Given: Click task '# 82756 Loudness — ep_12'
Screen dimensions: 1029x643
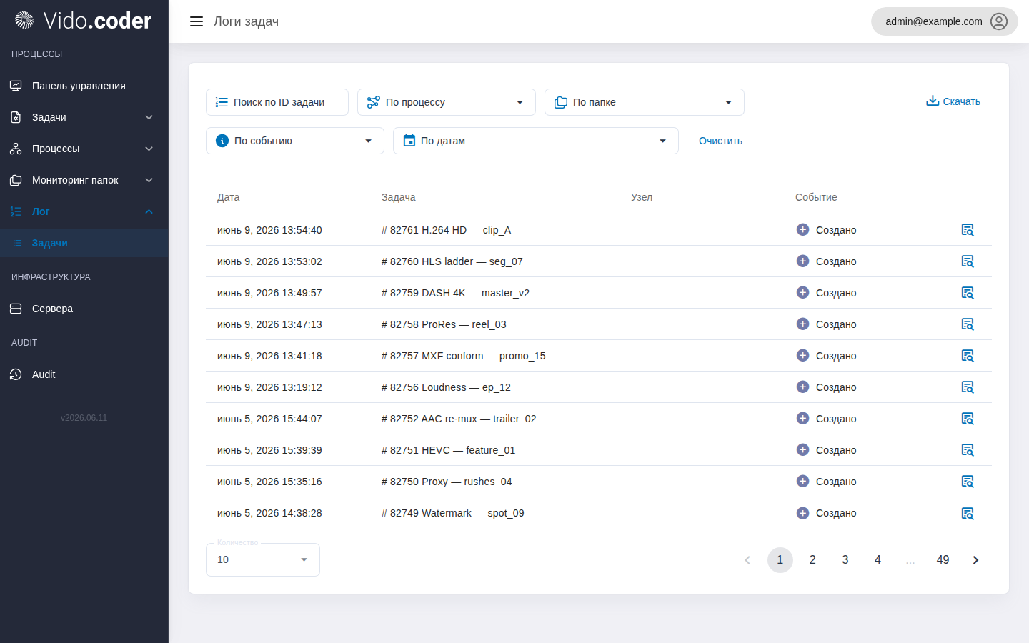Looking at the screenshot, I should click(446, 387).
